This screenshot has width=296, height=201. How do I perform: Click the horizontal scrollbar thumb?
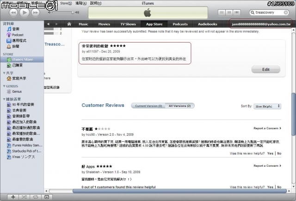click(179, 191)
